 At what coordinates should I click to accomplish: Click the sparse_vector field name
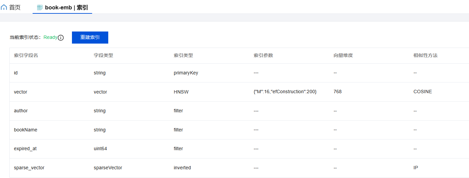(29, 168)
